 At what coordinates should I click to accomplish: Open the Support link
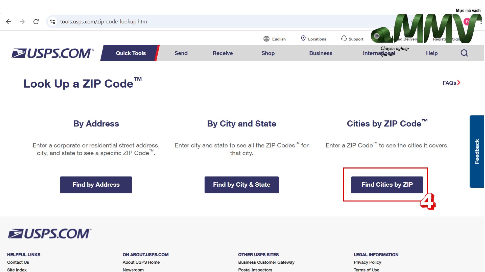tap(356, 39)
